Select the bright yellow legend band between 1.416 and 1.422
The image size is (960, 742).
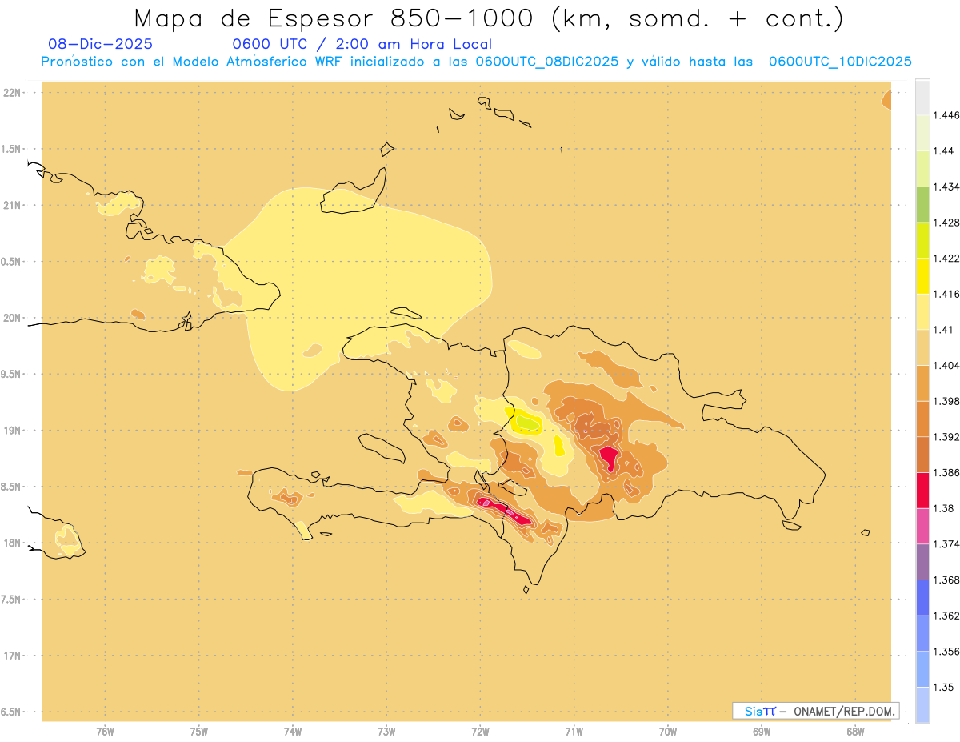click(x=922, y=276)
